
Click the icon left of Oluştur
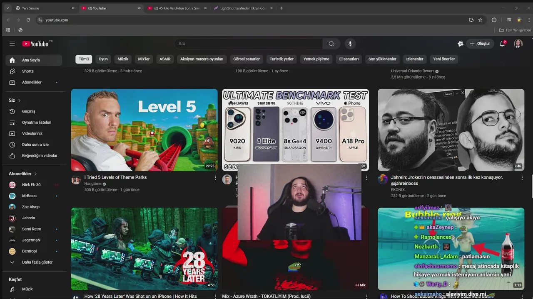[x=461, y=44]
